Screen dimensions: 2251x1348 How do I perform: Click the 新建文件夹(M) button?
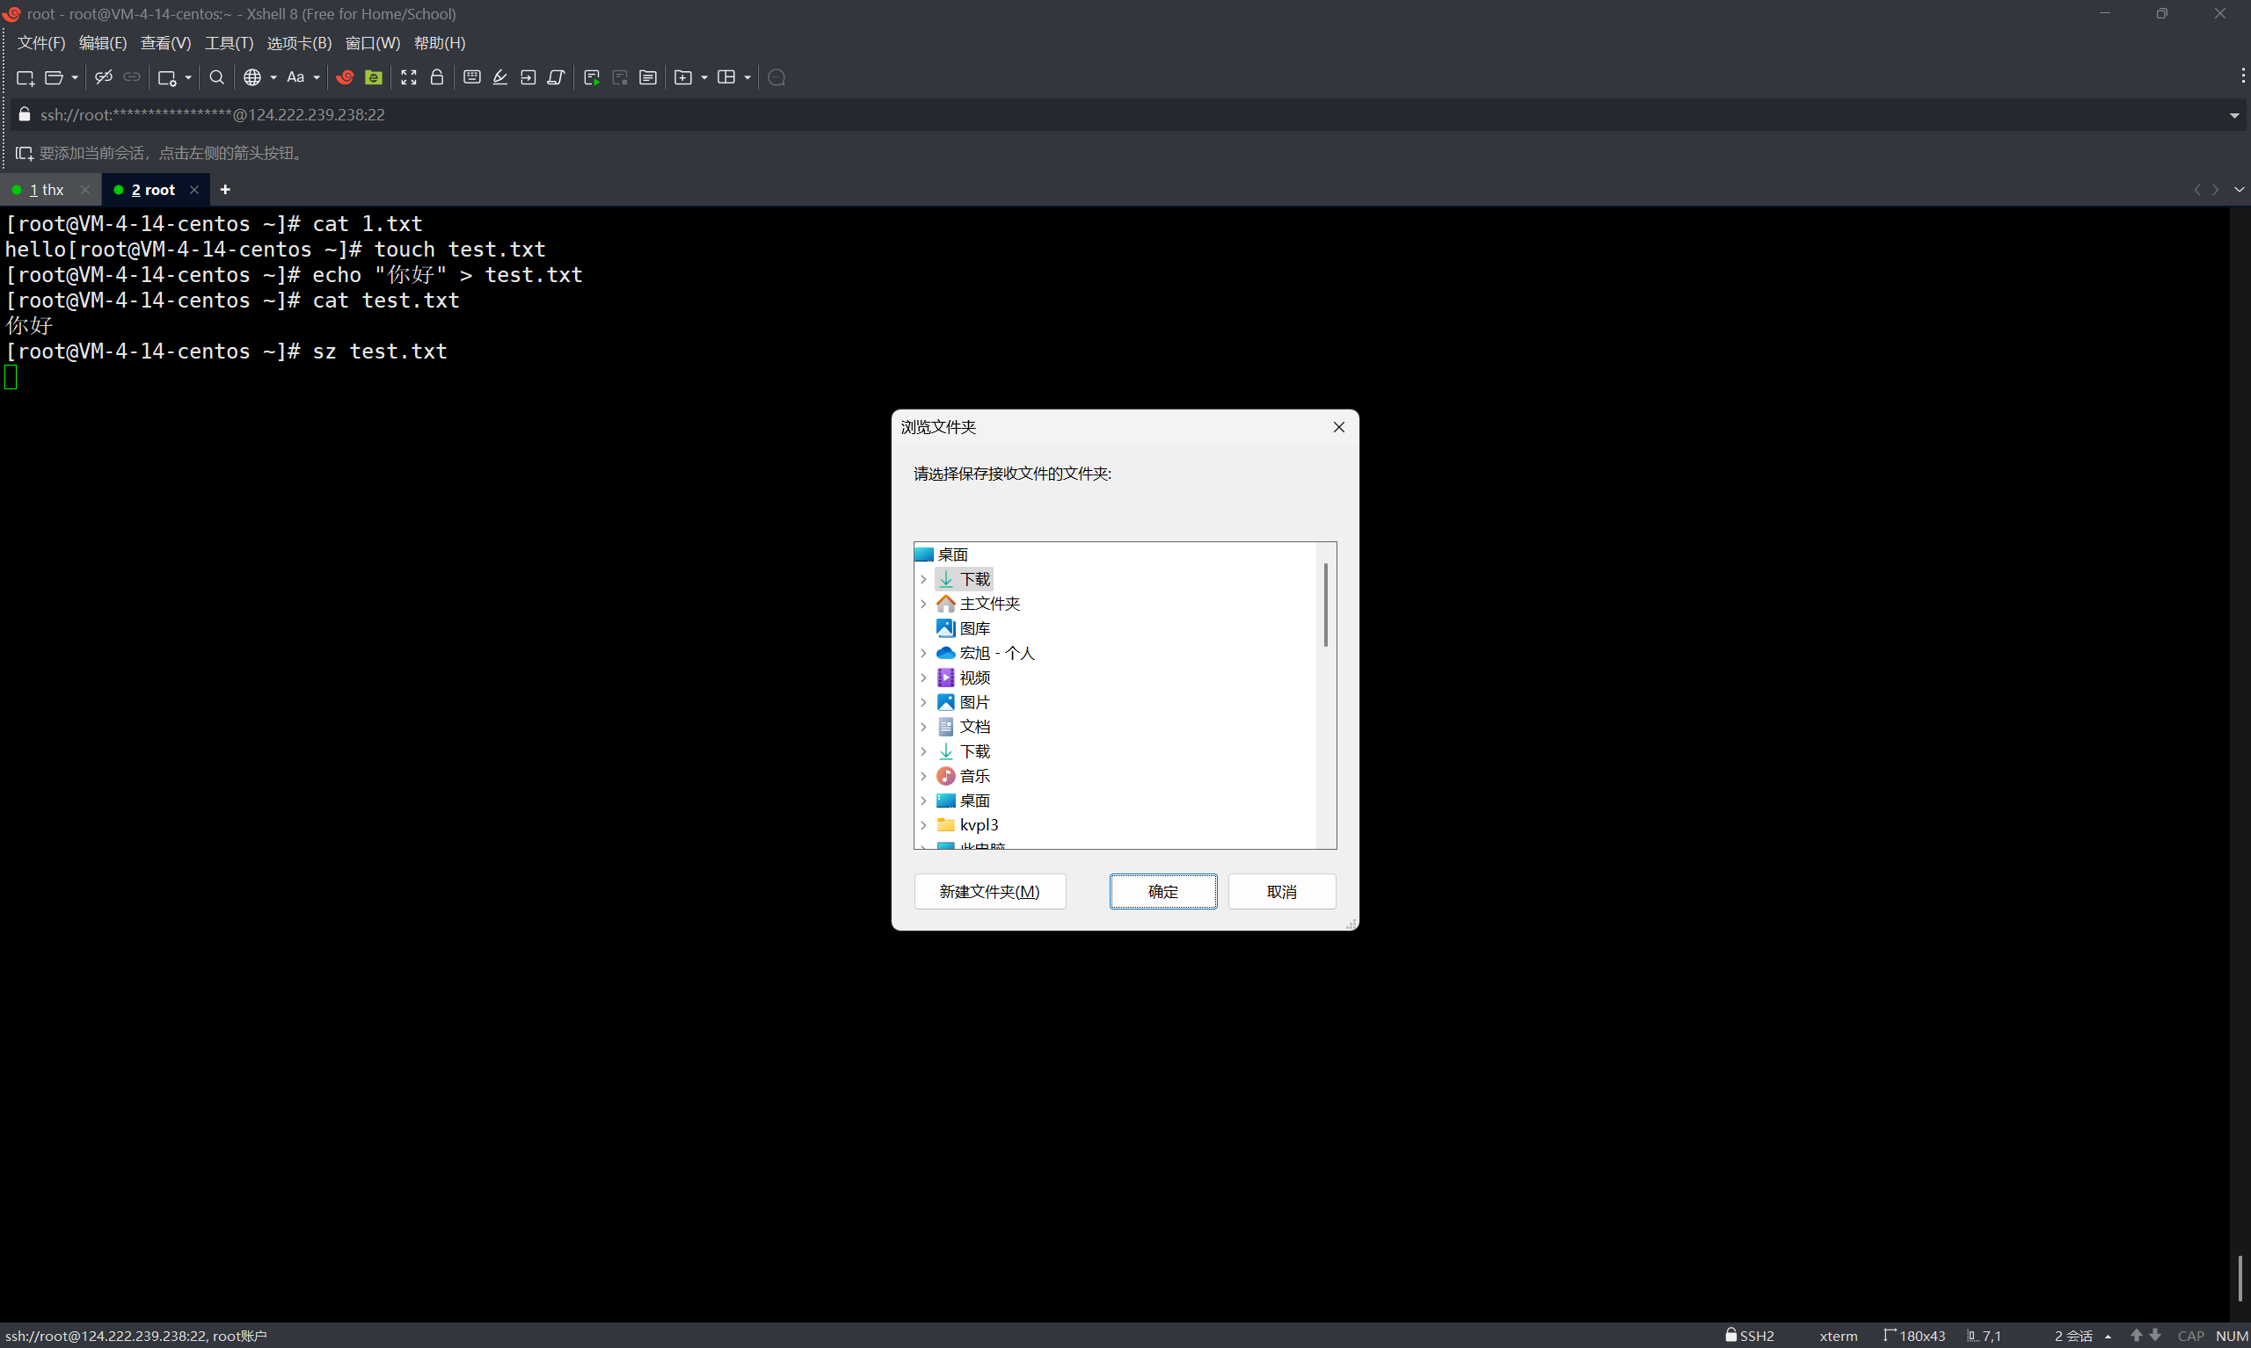pyautogui.click(x=988, y=891)
